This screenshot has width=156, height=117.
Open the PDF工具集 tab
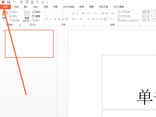click(x=119, y=7)
